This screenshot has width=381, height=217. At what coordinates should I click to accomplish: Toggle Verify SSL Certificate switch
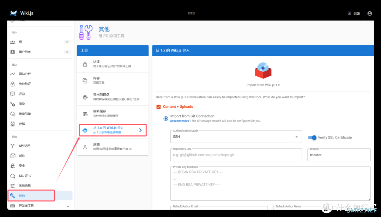click(x=312, y=137)
